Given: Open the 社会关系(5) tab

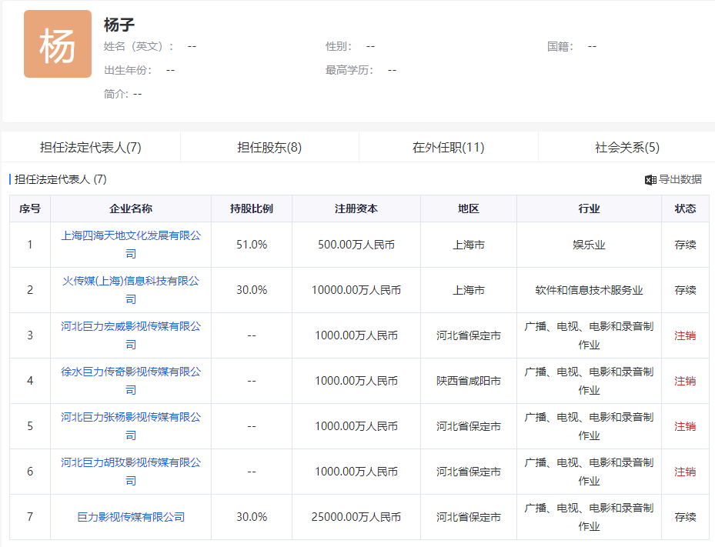Looking at the screenshot, I should click(626, 146).
